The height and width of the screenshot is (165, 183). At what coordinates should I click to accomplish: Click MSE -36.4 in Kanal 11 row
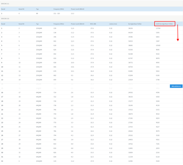tap(92, 71)
